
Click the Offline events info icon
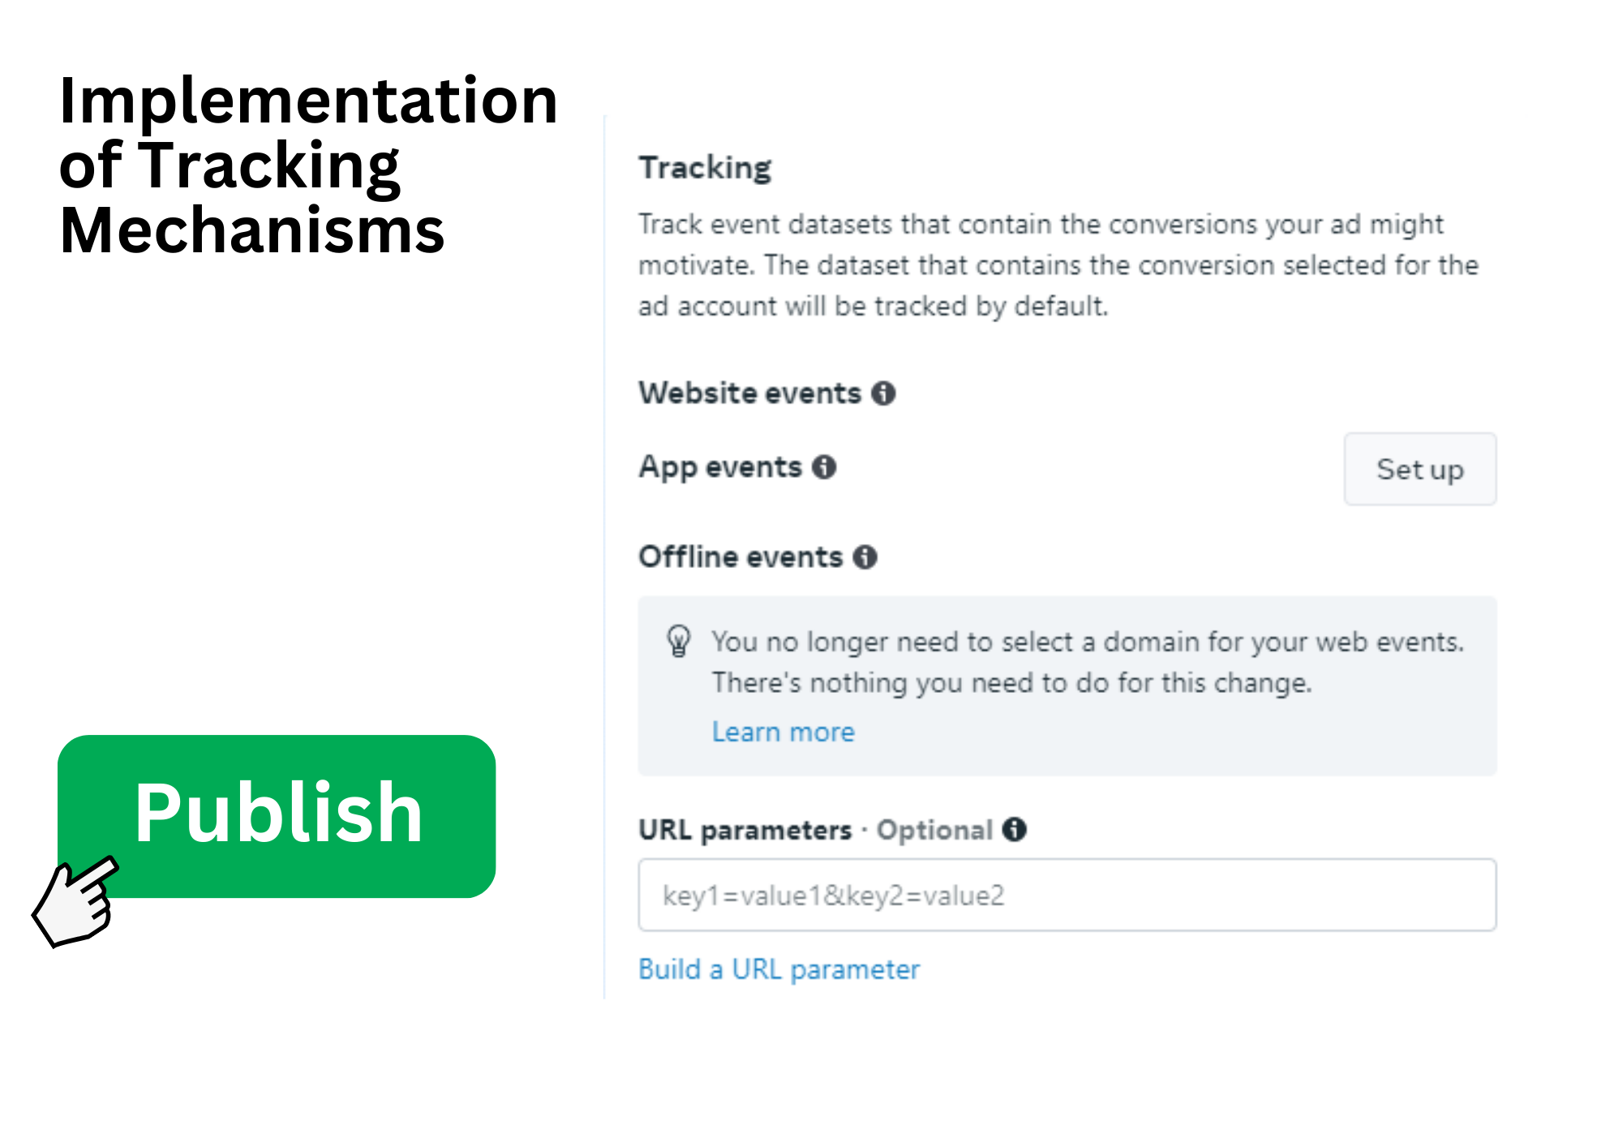coord(865,557)
